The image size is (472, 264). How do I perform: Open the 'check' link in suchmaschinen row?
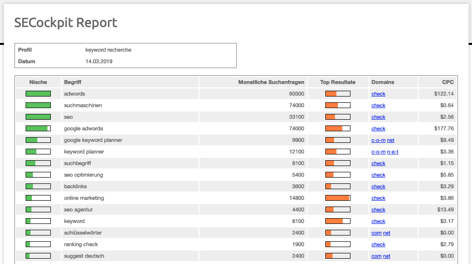(x=378, y=106)
